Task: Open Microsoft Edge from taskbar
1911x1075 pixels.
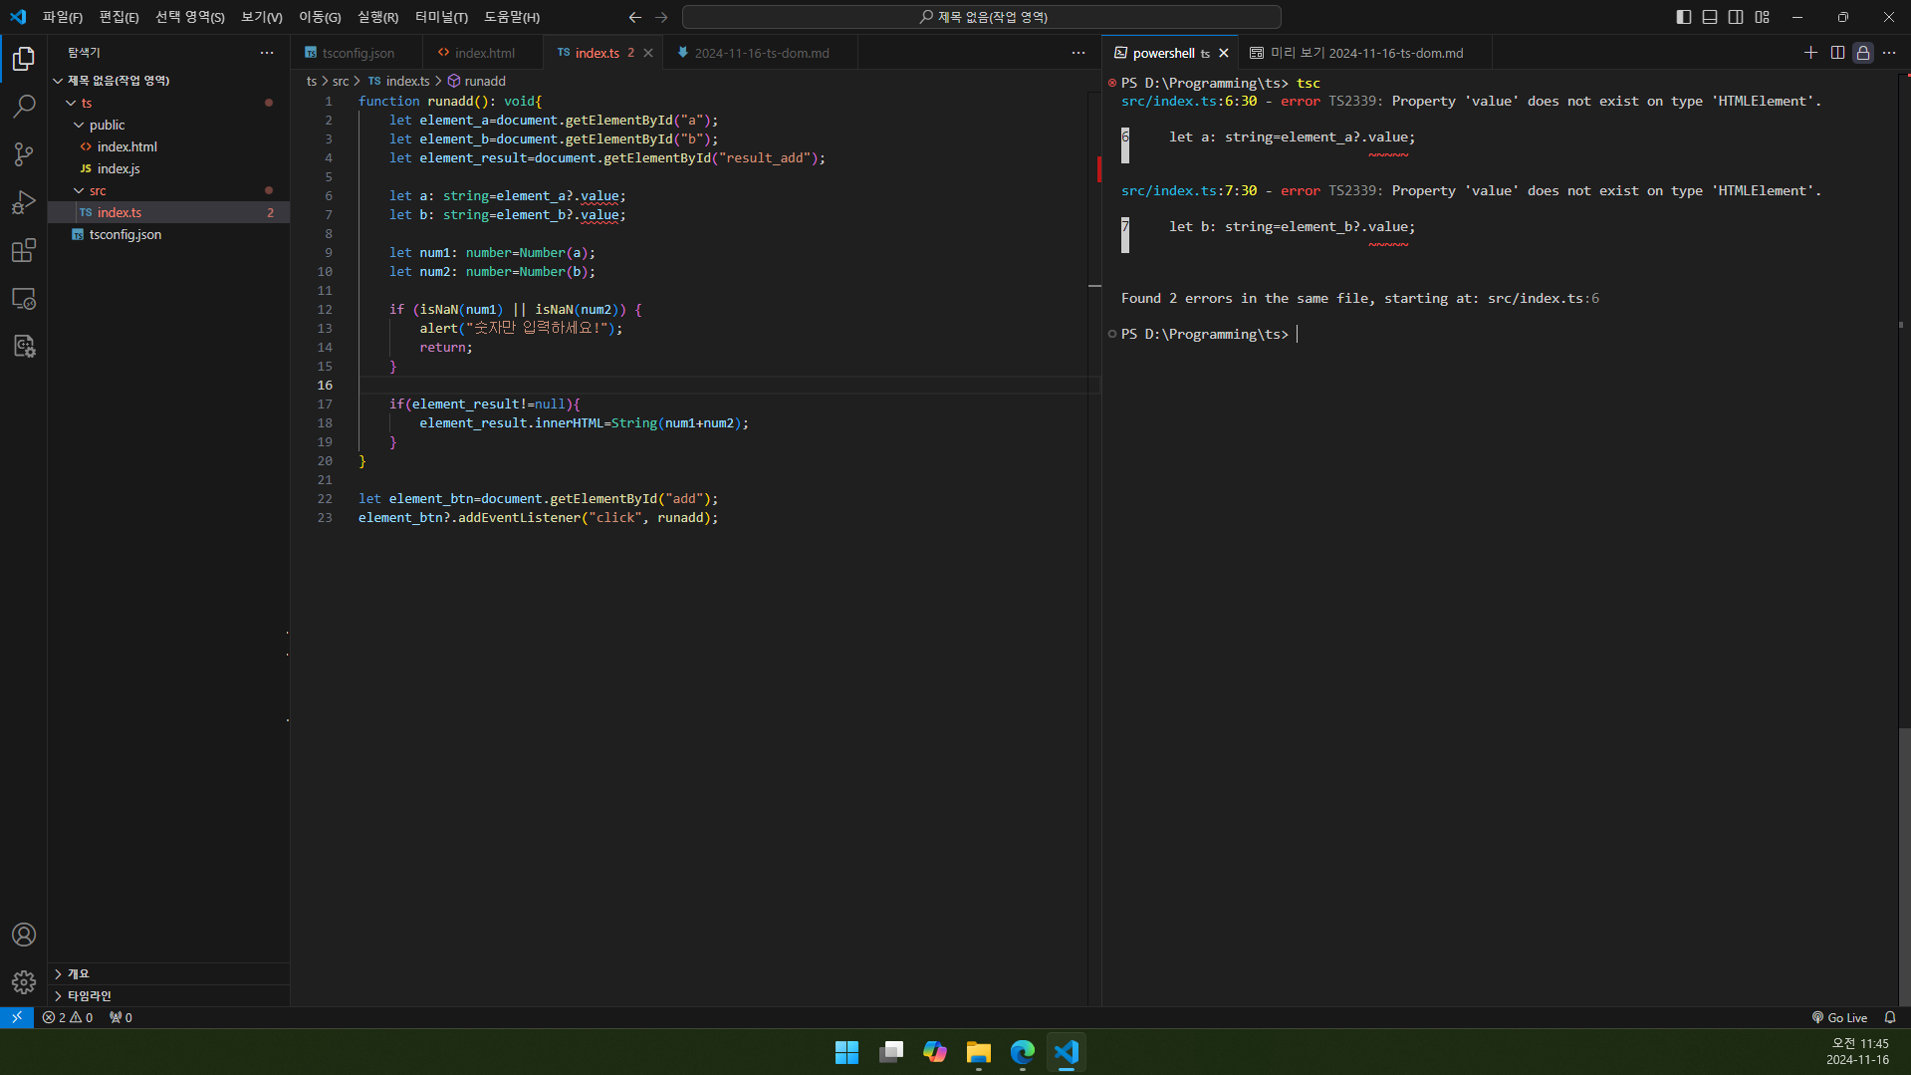Action: 1022,1052
